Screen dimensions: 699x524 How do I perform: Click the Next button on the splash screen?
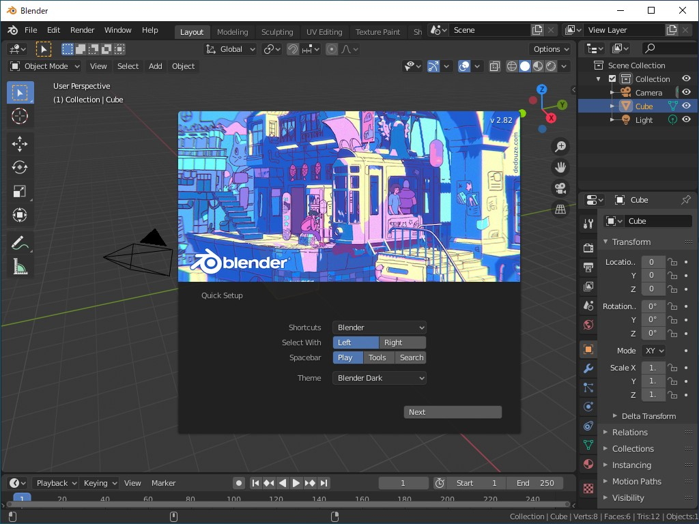pos(453,411)
